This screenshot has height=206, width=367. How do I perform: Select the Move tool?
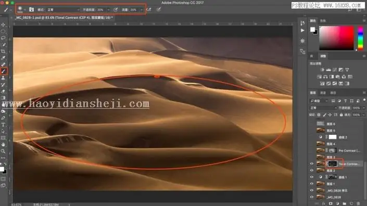coord(3,24)
